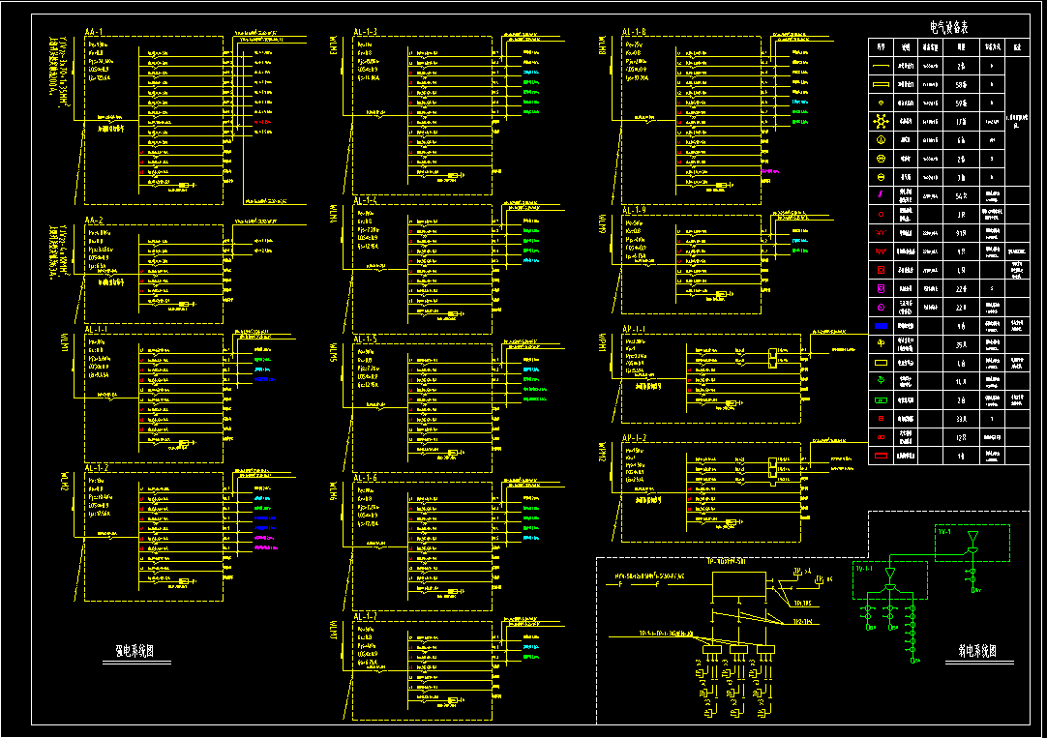Image resolution: width=1047 pixels, height=738 pixels.
Task: Select the AA-1 panel label
Action: (94, 33)
